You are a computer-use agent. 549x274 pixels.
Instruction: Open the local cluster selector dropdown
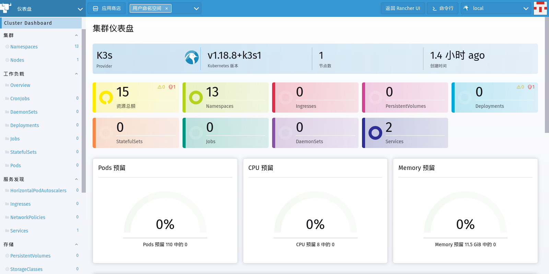coord(526,9)
